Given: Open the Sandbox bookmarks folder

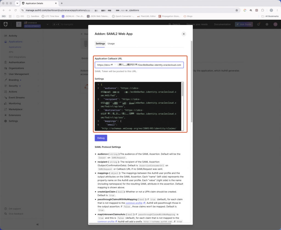Looking at the screenshot, I should click(33, 16).
